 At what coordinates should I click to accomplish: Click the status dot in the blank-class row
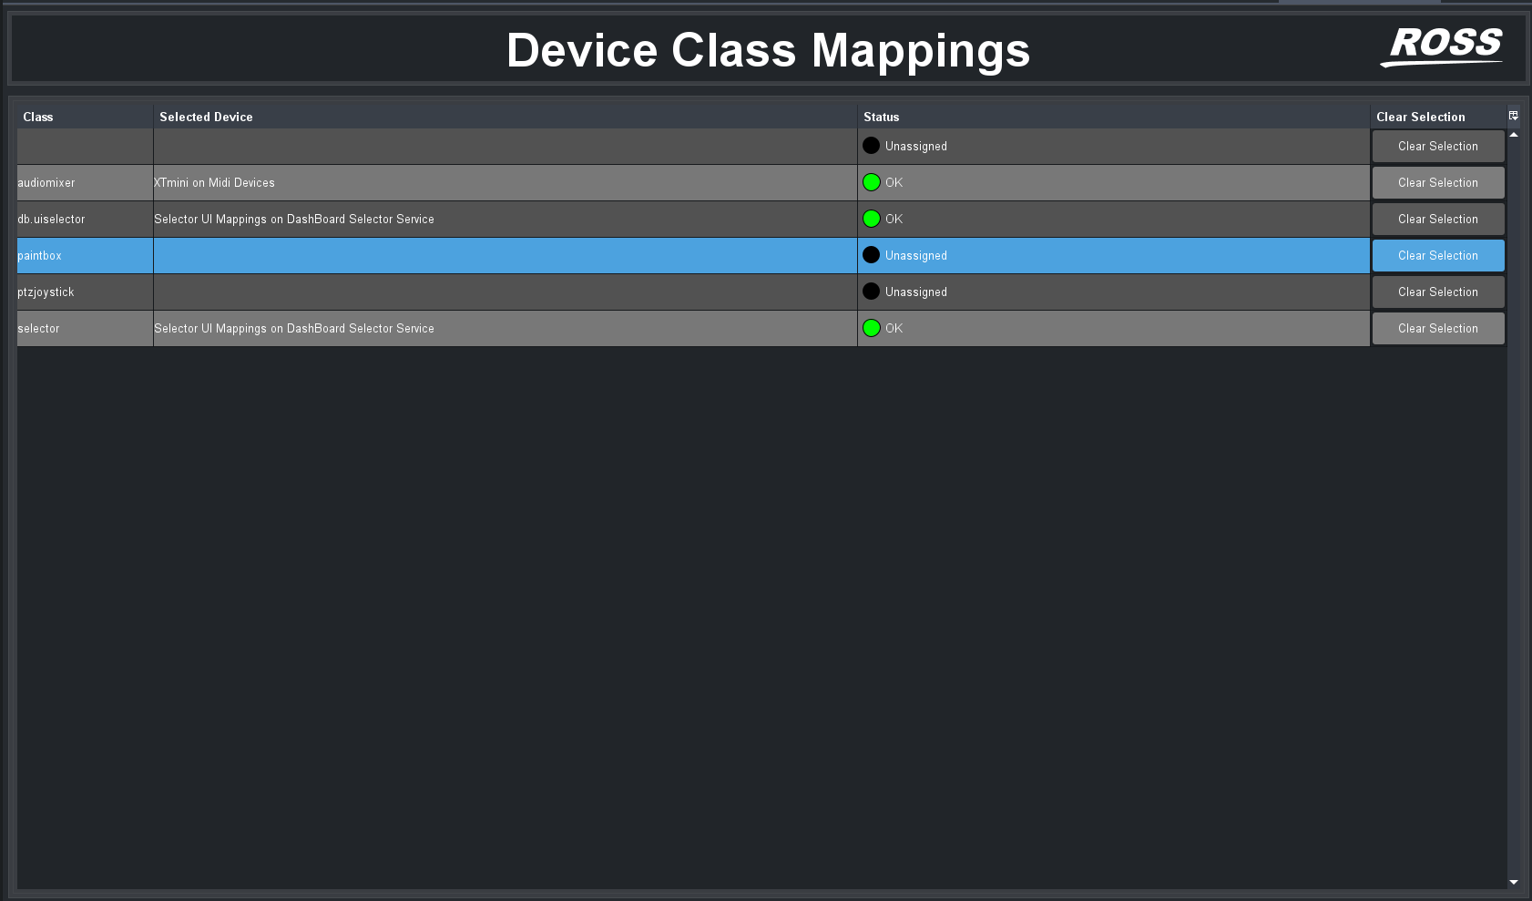point(872,146)
